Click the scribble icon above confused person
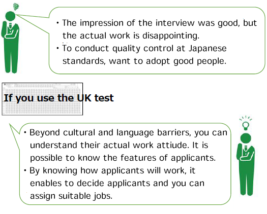Screen dimensions: 267x214 (16, 7)
